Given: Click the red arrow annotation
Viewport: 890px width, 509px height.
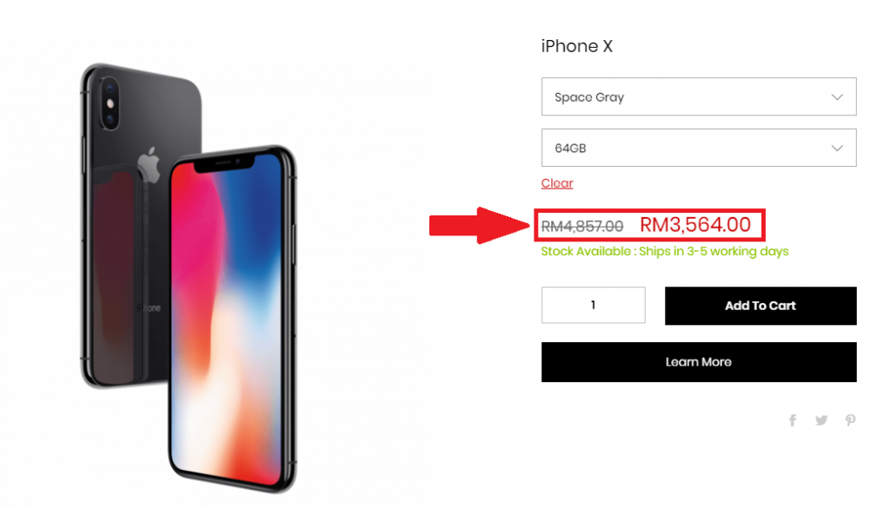Looking at the screenshot, I should click(480, 225).
